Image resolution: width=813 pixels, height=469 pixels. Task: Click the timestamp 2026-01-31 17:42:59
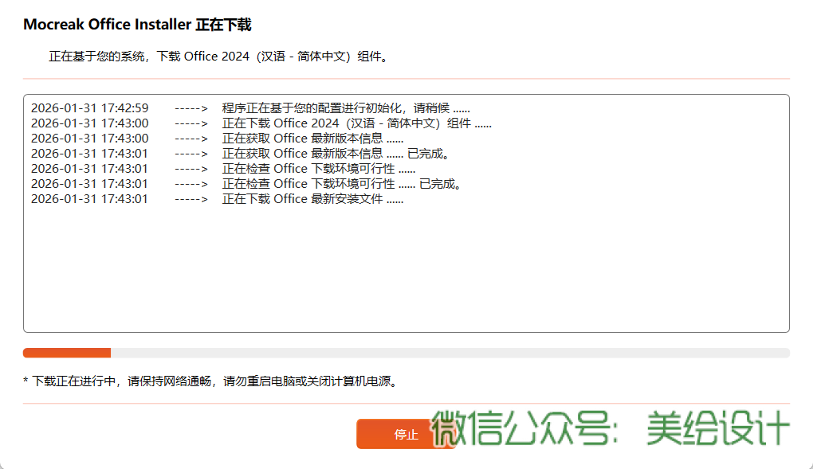89,108
